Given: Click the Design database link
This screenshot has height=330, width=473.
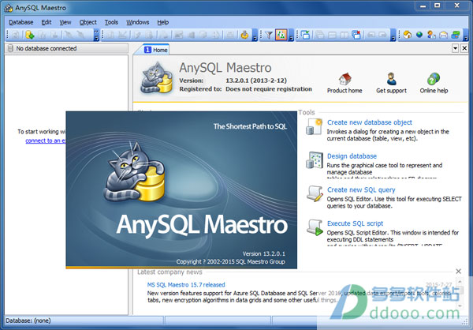Looking at the screenshot, I should coord(352,156).
